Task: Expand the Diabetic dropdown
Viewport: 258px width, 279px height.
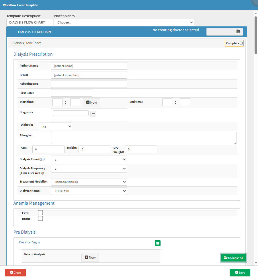Action: click(55, 127)
